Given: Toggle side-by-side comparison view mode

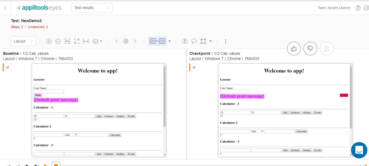Looking at the screenshot, I should click(157, 41).
